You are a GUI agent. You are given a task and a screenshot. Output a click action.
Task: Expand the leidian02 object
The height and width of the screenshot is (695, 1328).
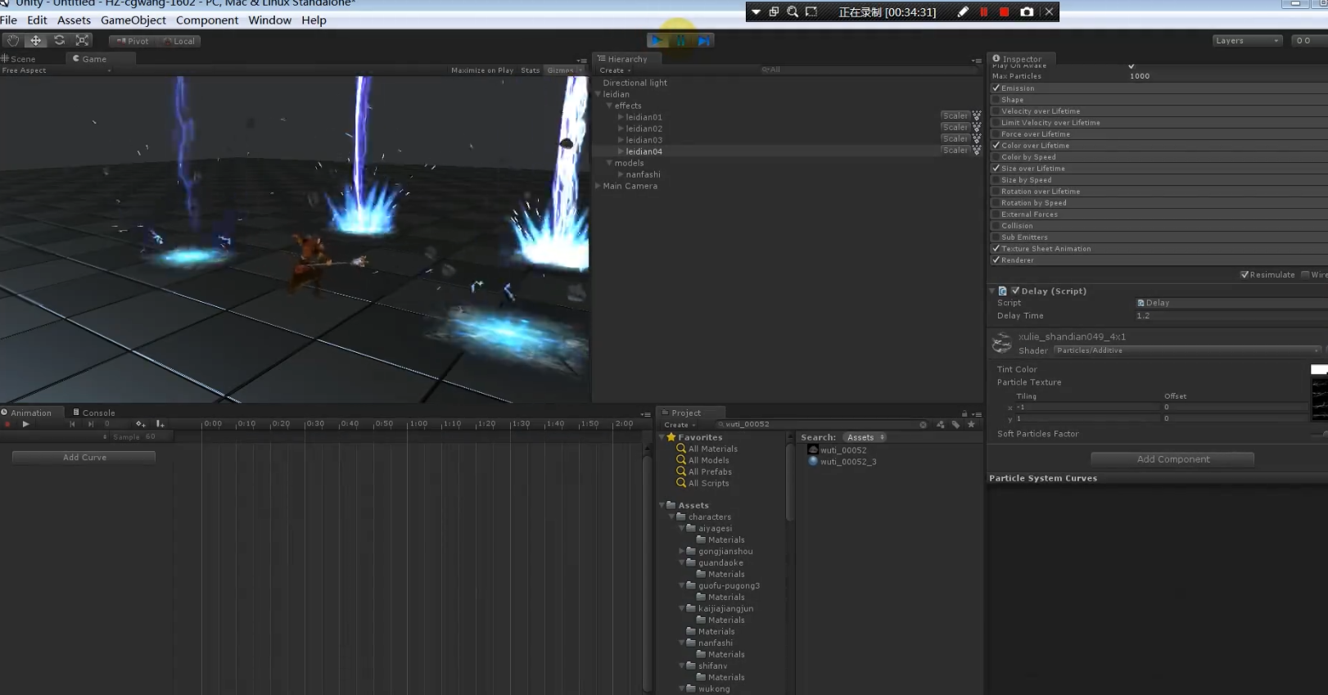[621, 129]
